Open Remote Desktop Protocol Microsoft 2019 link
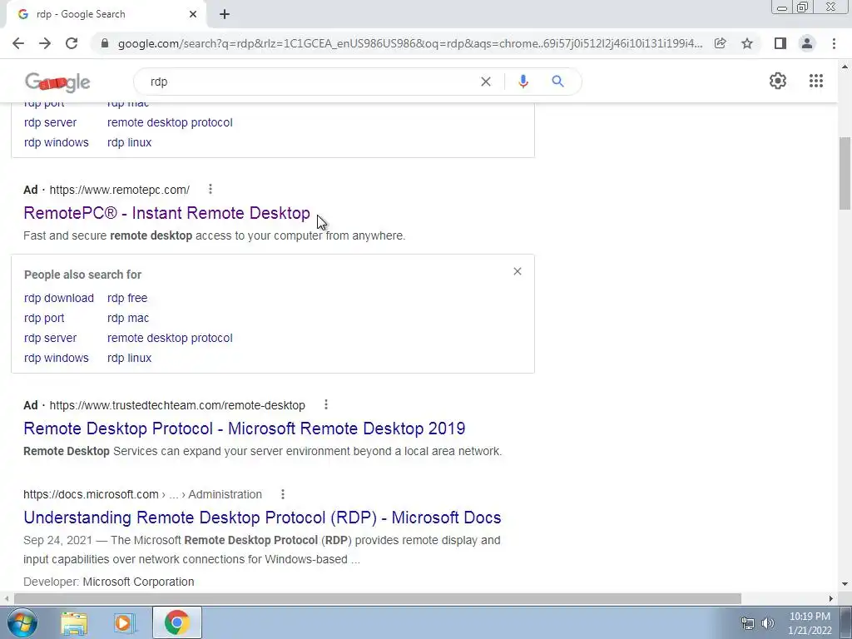 pyautogui.click(x=245, y=428)
